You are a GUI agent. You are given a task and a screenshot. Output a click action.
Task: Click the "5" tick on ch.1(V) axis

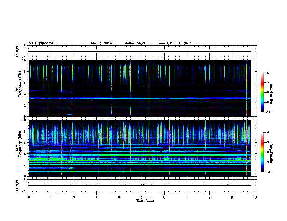pos(25,46)
